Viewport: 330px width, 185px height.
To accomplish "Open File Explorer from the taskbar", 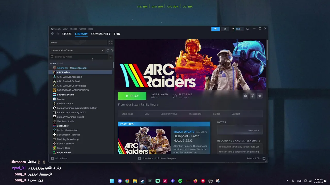I will [x=135, y=181].
